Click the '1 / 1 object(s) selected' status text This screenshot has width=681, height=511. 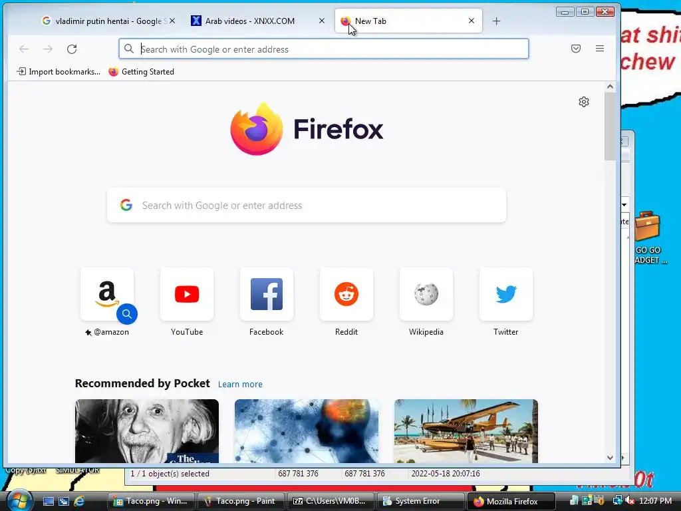point(170,474)
